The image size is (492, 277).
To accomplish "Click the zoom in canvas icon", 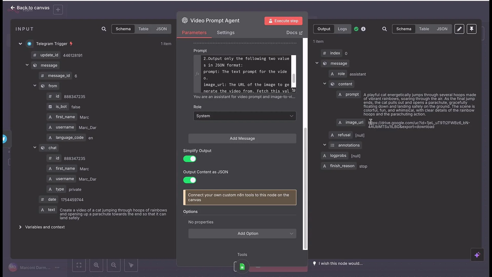I will (x=96, y=265).
